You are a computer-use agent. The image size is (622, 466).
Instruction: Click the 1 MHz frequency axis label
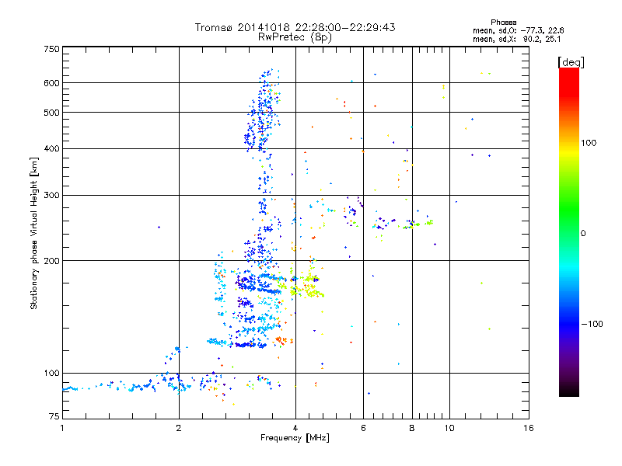[62, 429]
